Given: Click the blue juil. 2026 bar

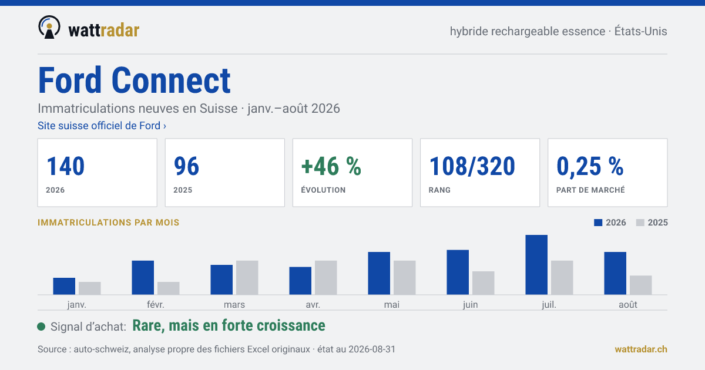Looking at the screenshot, I should (x=536, y=265).
